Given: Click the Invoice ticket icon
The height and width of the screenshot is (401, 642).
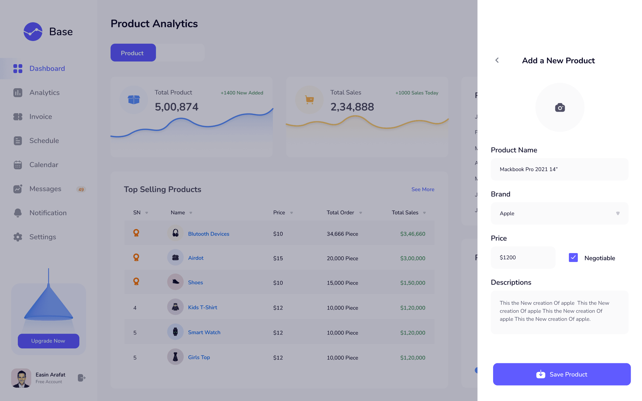Looking at the screenshot, I should (18, 117).
